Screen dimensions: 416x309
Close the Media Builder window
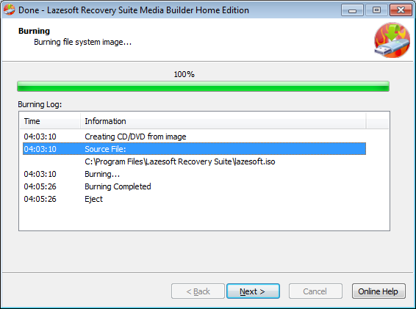point(401,10)
